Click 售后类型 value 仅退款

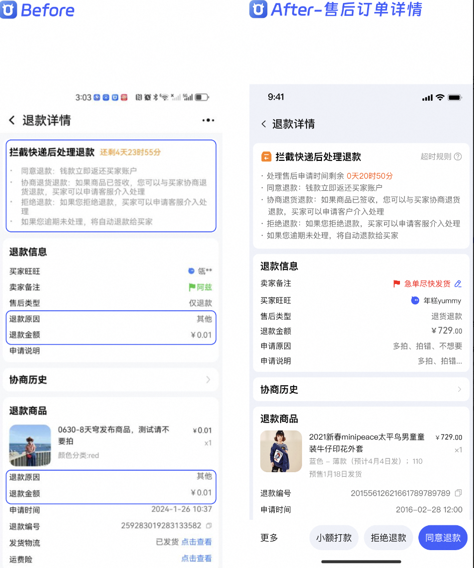[x=200, y=303]
